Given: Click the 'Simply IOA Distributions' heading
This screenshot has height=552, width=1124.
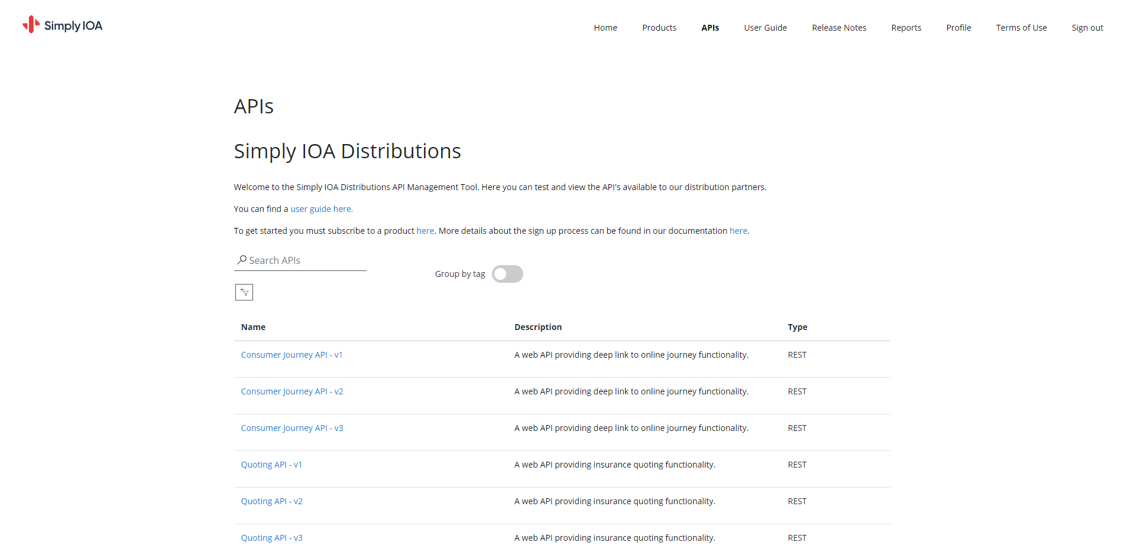Looking at the screenshot, I should pos(347,151).
